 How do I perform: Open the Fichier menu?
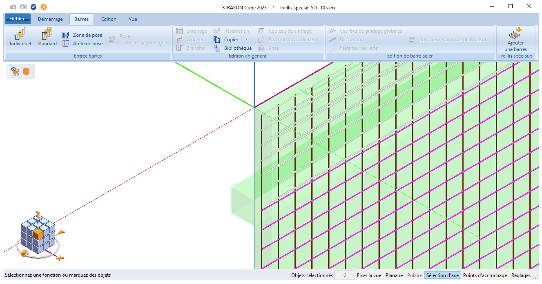tap(17, 19)
